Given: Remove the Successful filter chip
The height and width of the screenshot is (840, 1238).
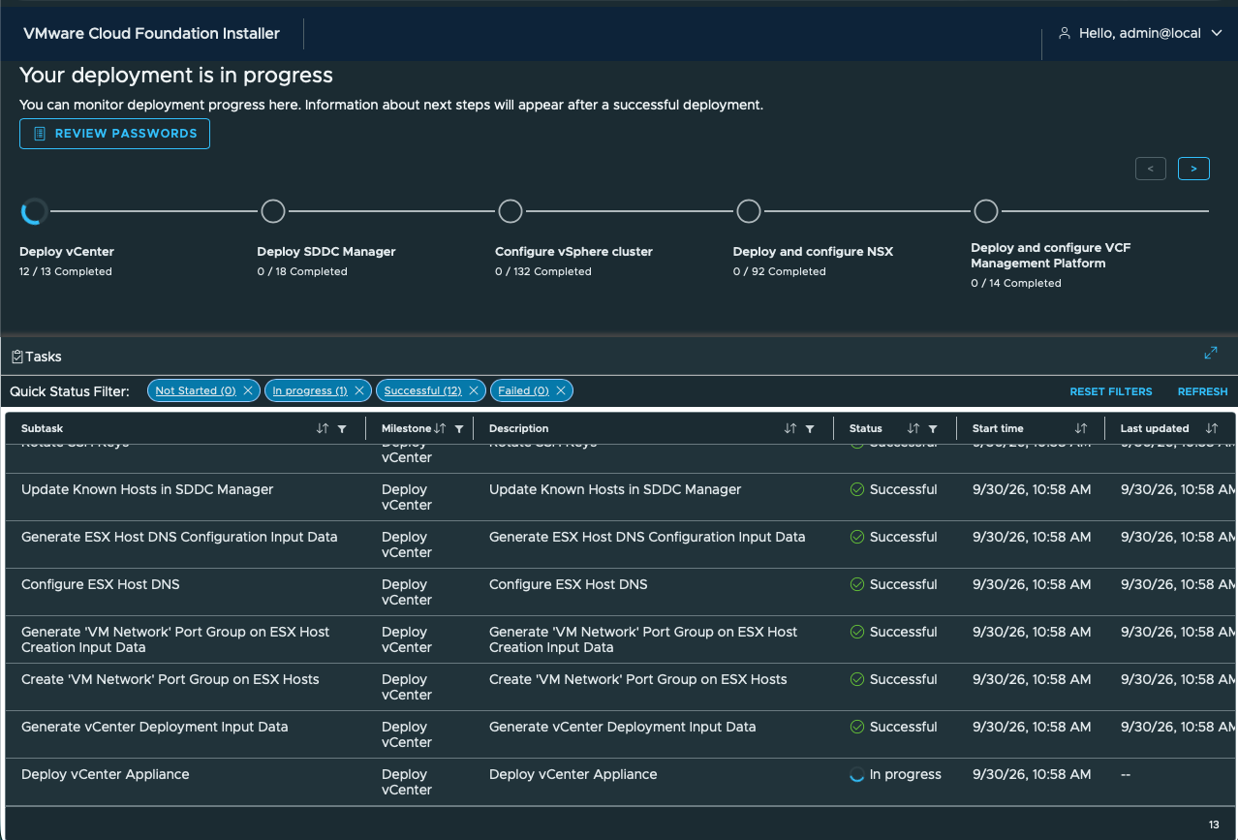Looking at the screenshot, I should click(x=474, y=390).
